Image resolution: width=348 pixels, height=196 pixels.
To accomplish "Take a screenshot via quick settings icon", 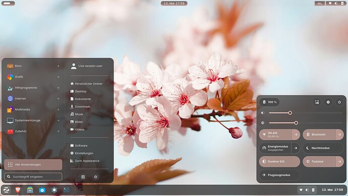I will point(317,102).
